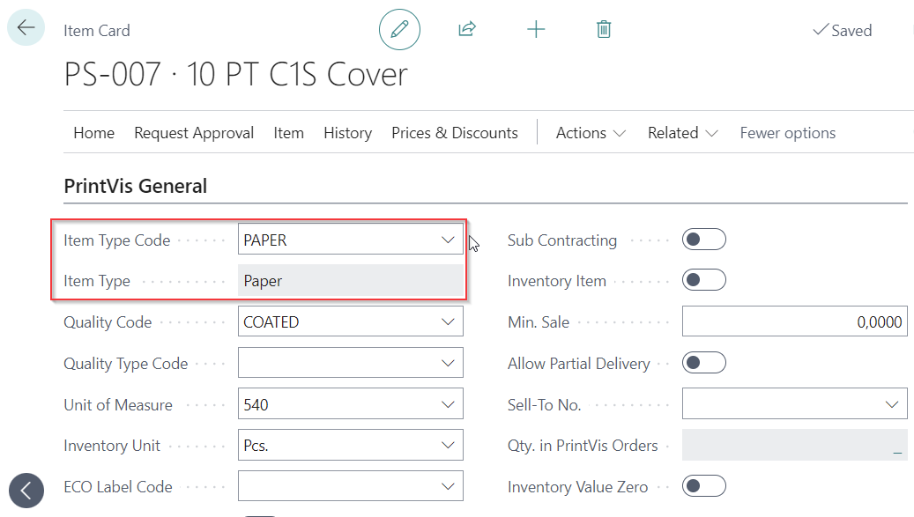Click the back arrow at top left
The width and height of the screenshot is (914, 517).
(x=26, y=27)
